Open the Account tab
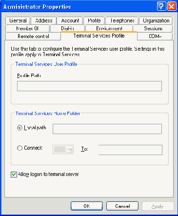Viewport: 178px width, 216px height. pos(70,20)
